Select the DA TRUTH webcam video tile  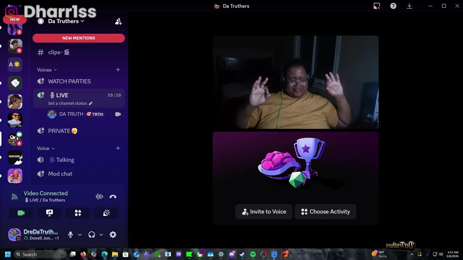[x=296, y=82]
